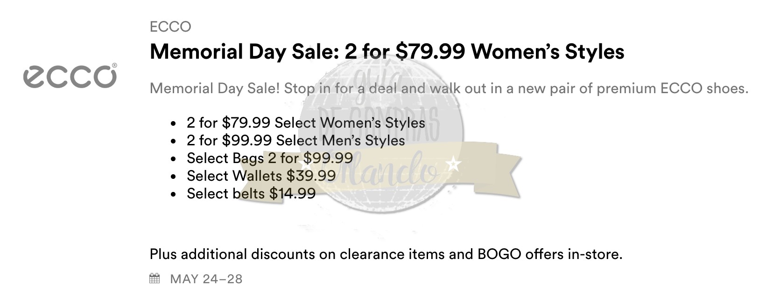Click the Select Bags 2 for $99.99 line

click(269, 158)
